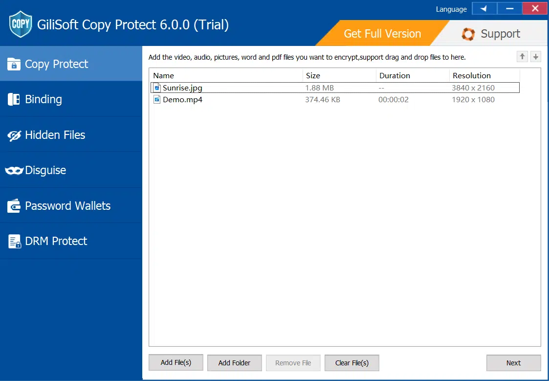Click the COPY shield app logo
The width and height of the screenshot is (549, 381).
21,24
